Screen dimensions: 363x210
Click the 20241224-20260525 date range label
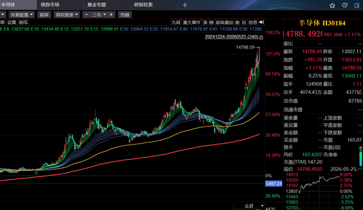pos(231,37)
